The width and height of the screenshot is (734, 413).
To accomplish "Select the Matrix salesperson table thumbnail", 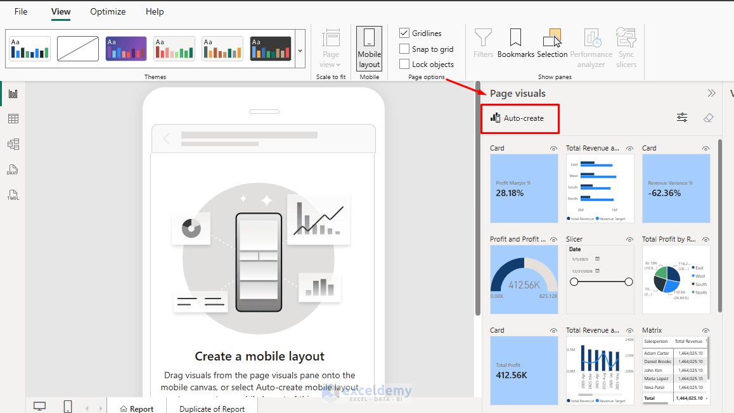I will click(676, 371).
